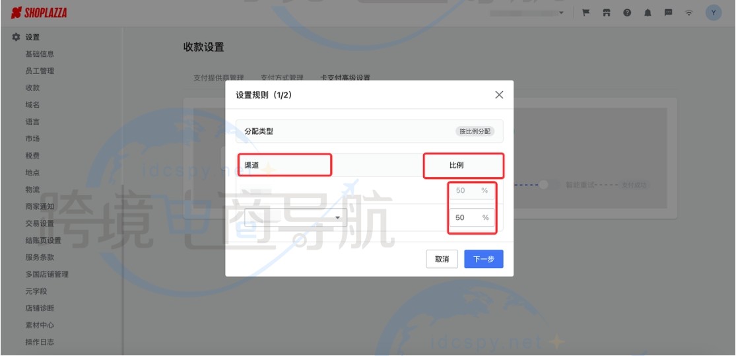
Task: Open 素材中心 in settings sidebar
Action: [40, 325]
